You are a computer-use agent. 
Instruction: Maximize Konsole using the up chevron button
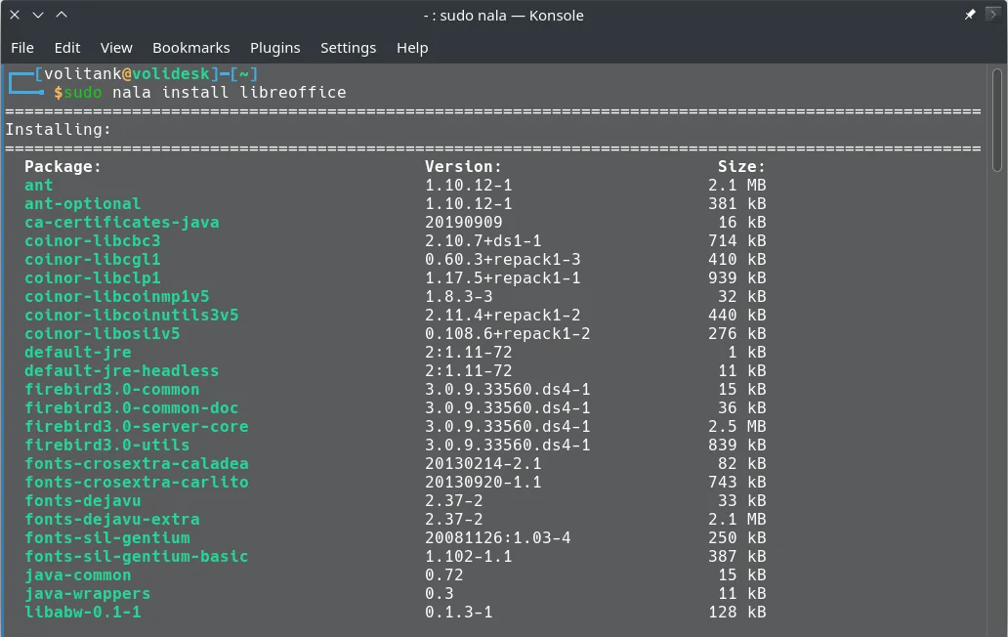click(62, 15)
